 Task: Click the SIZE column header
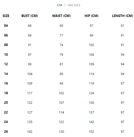pyautogui.click(x=6, y=16)
